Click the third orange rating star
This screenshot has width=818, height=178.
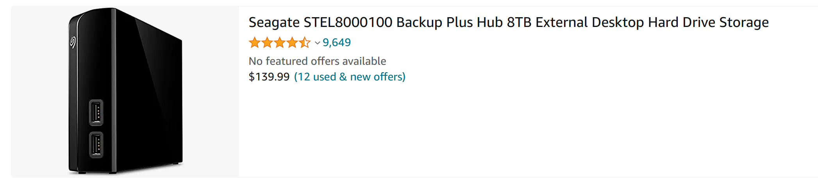280,42
